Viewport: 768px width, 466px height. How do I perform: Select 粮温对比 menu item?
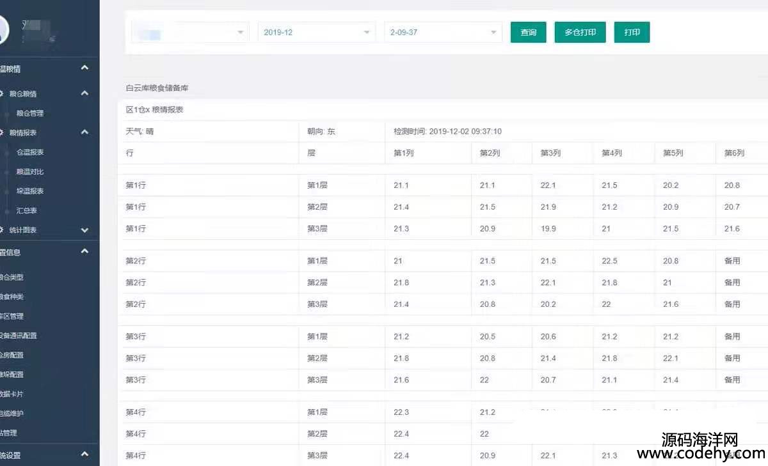coord(30,171)
